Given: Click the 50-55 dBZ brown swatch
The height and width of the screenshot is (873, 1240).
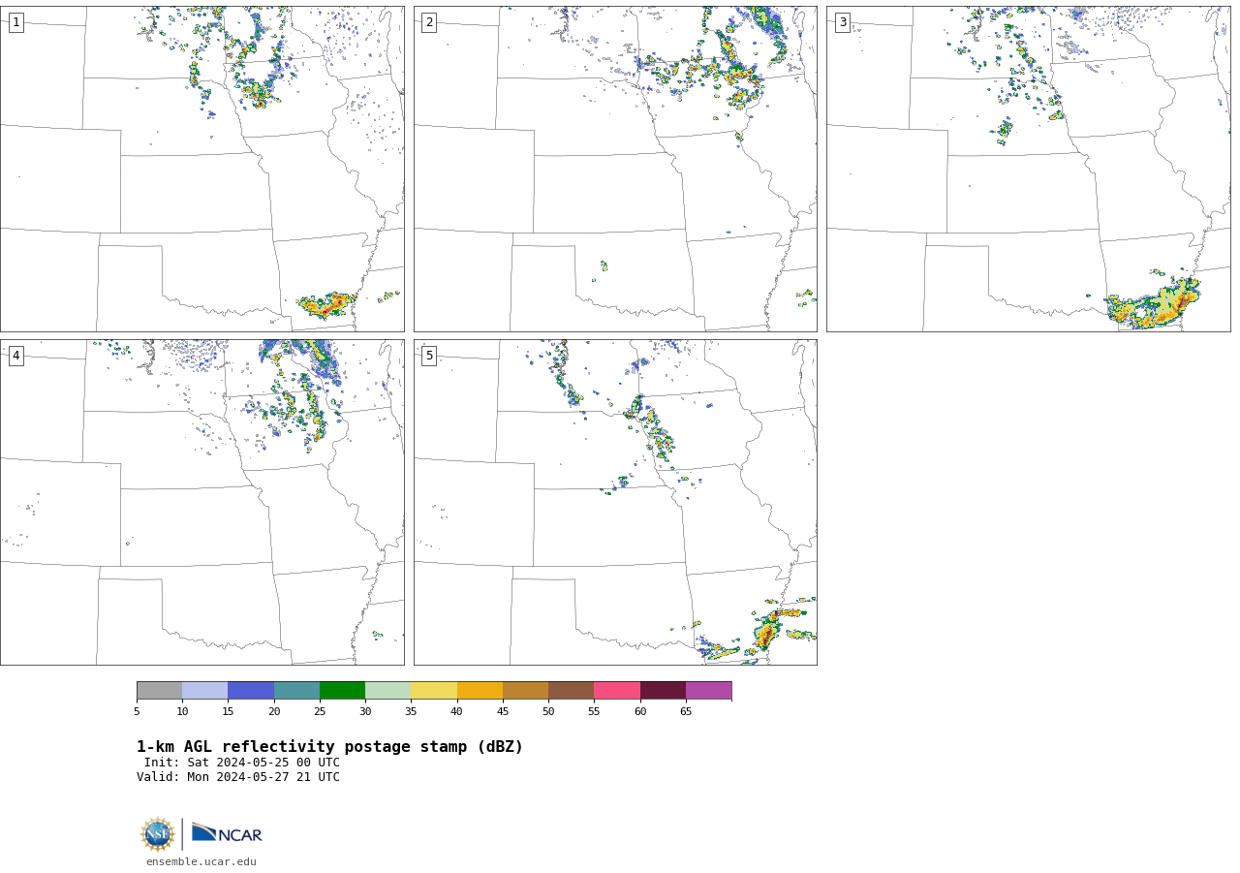Looking at the screenshot, I should pos(571,691).
